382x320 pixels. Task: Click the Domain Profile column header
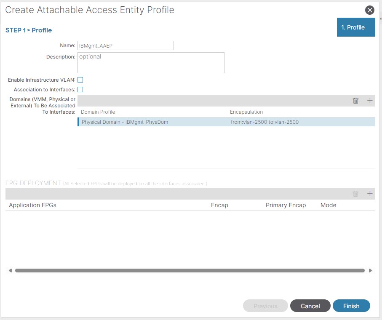point(98,112)
